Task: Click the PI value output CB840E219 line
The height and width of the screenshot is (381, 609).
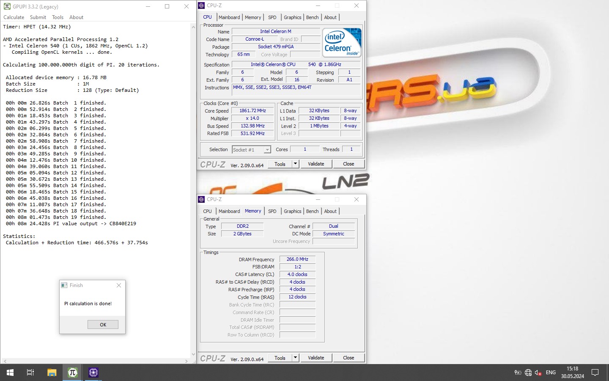Action: [x=71, y=224]
